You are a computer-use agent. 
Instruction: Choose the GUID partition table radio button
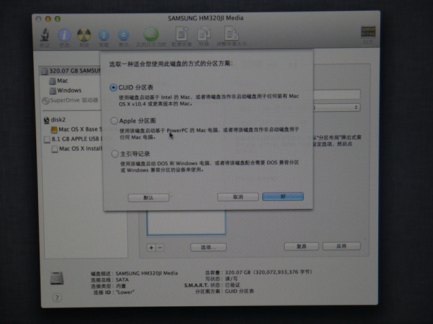tap(113, 88)
